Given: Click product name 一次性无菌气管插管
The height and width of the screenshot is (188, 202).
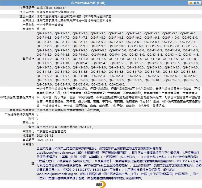Looking at the screenshot, I should 50,25.
